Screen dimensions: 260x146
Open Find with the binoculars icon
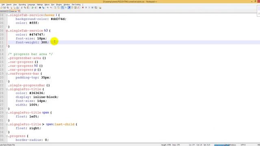(40, 8)
